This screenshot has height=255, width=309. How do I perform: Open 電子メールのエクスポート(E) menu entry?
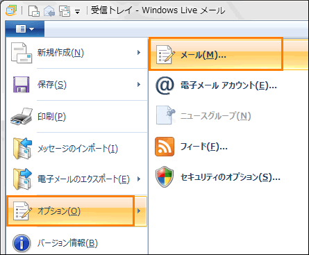(76, 179)
